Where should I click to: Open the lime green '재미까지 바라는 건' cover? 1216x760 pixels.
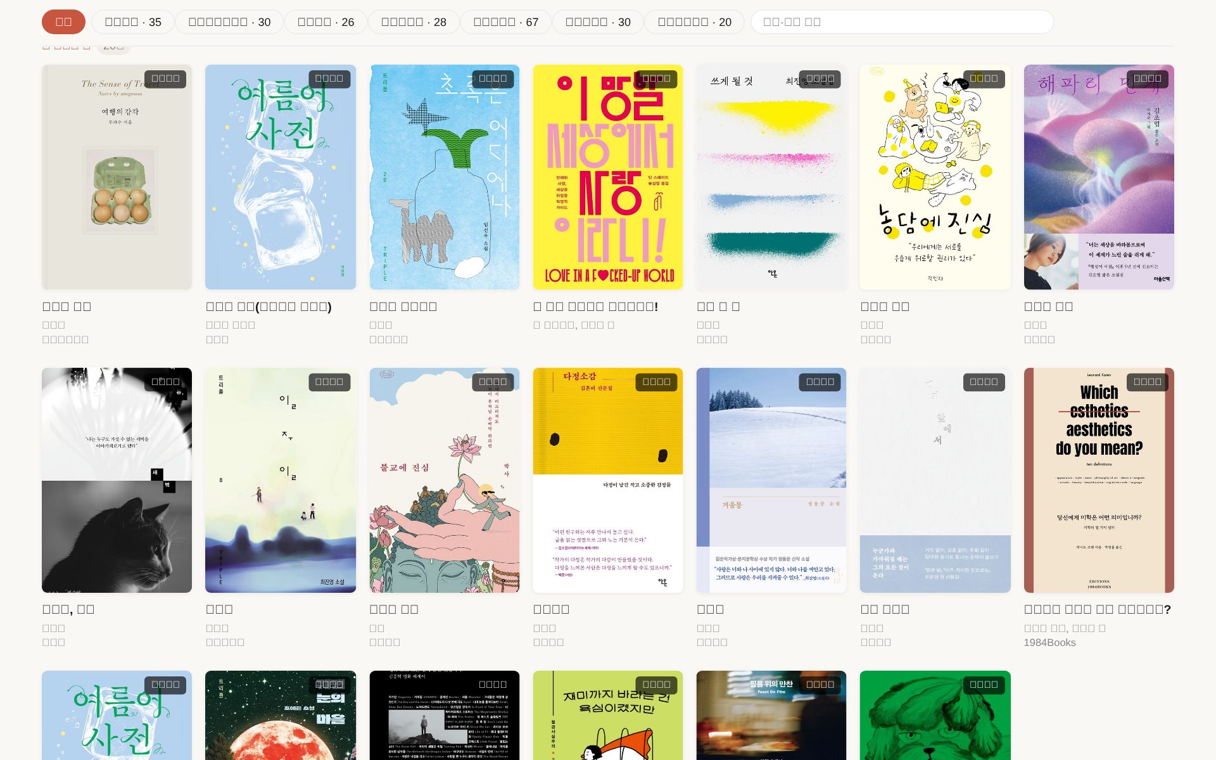608,716
